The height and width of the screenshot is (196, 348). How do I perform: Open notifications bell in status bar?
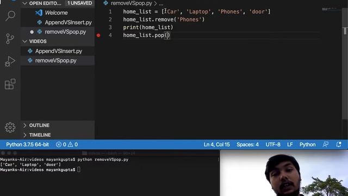(338, 144)
